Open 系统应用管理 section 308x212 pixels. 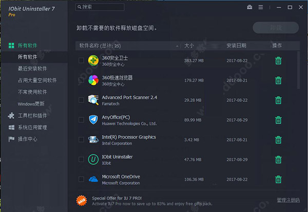pos(32,128)
